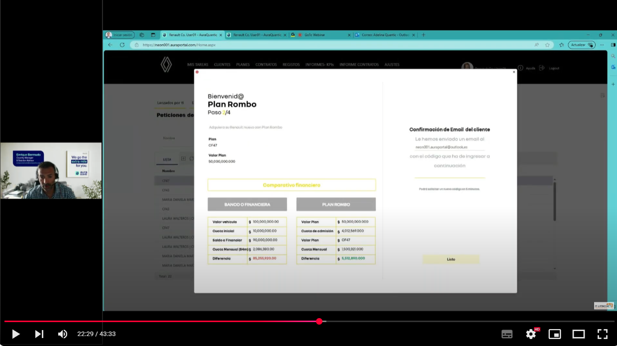617x346 pixels.
Task: Click Cuota Mensual value 1,500,321.000
Action: click(352, 249)
